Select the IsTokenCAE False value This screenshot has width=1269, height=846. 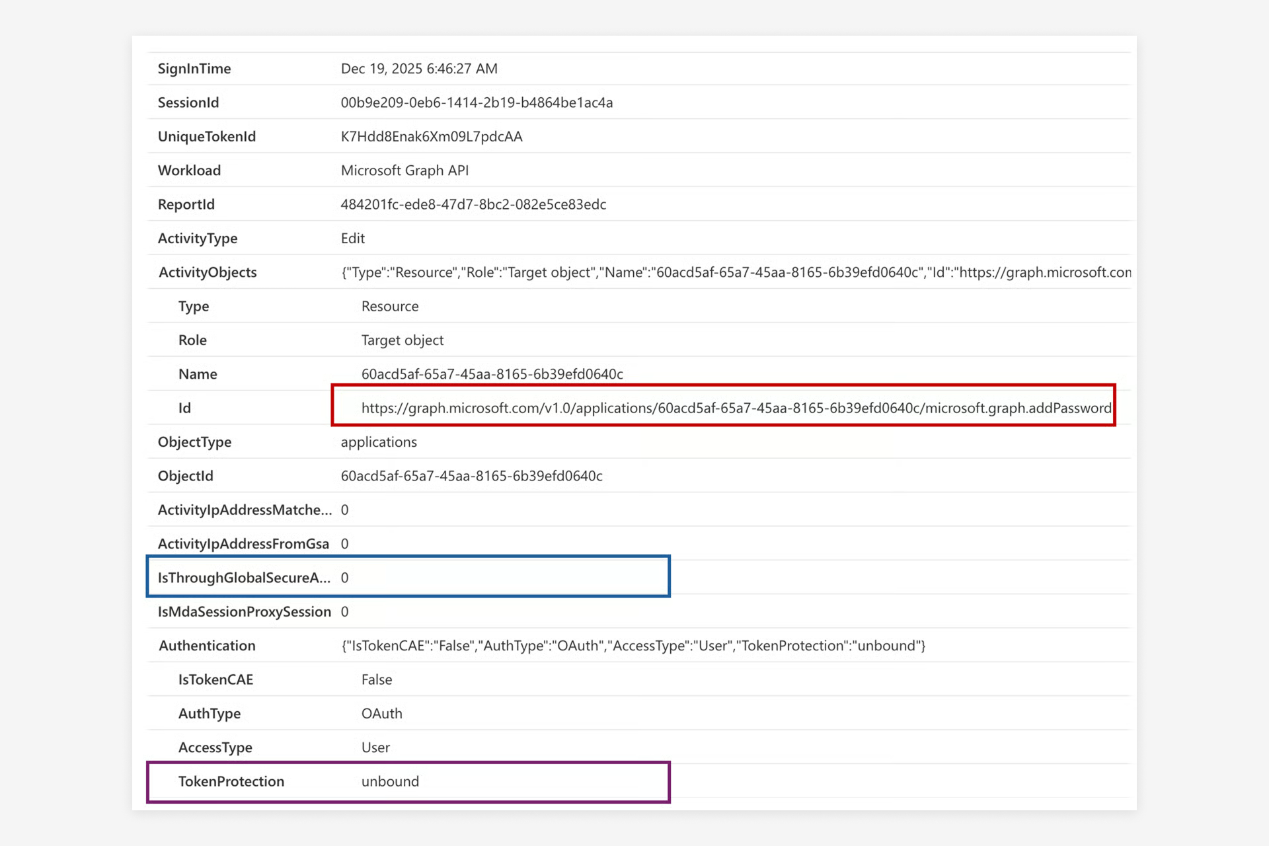coord(376,679)
